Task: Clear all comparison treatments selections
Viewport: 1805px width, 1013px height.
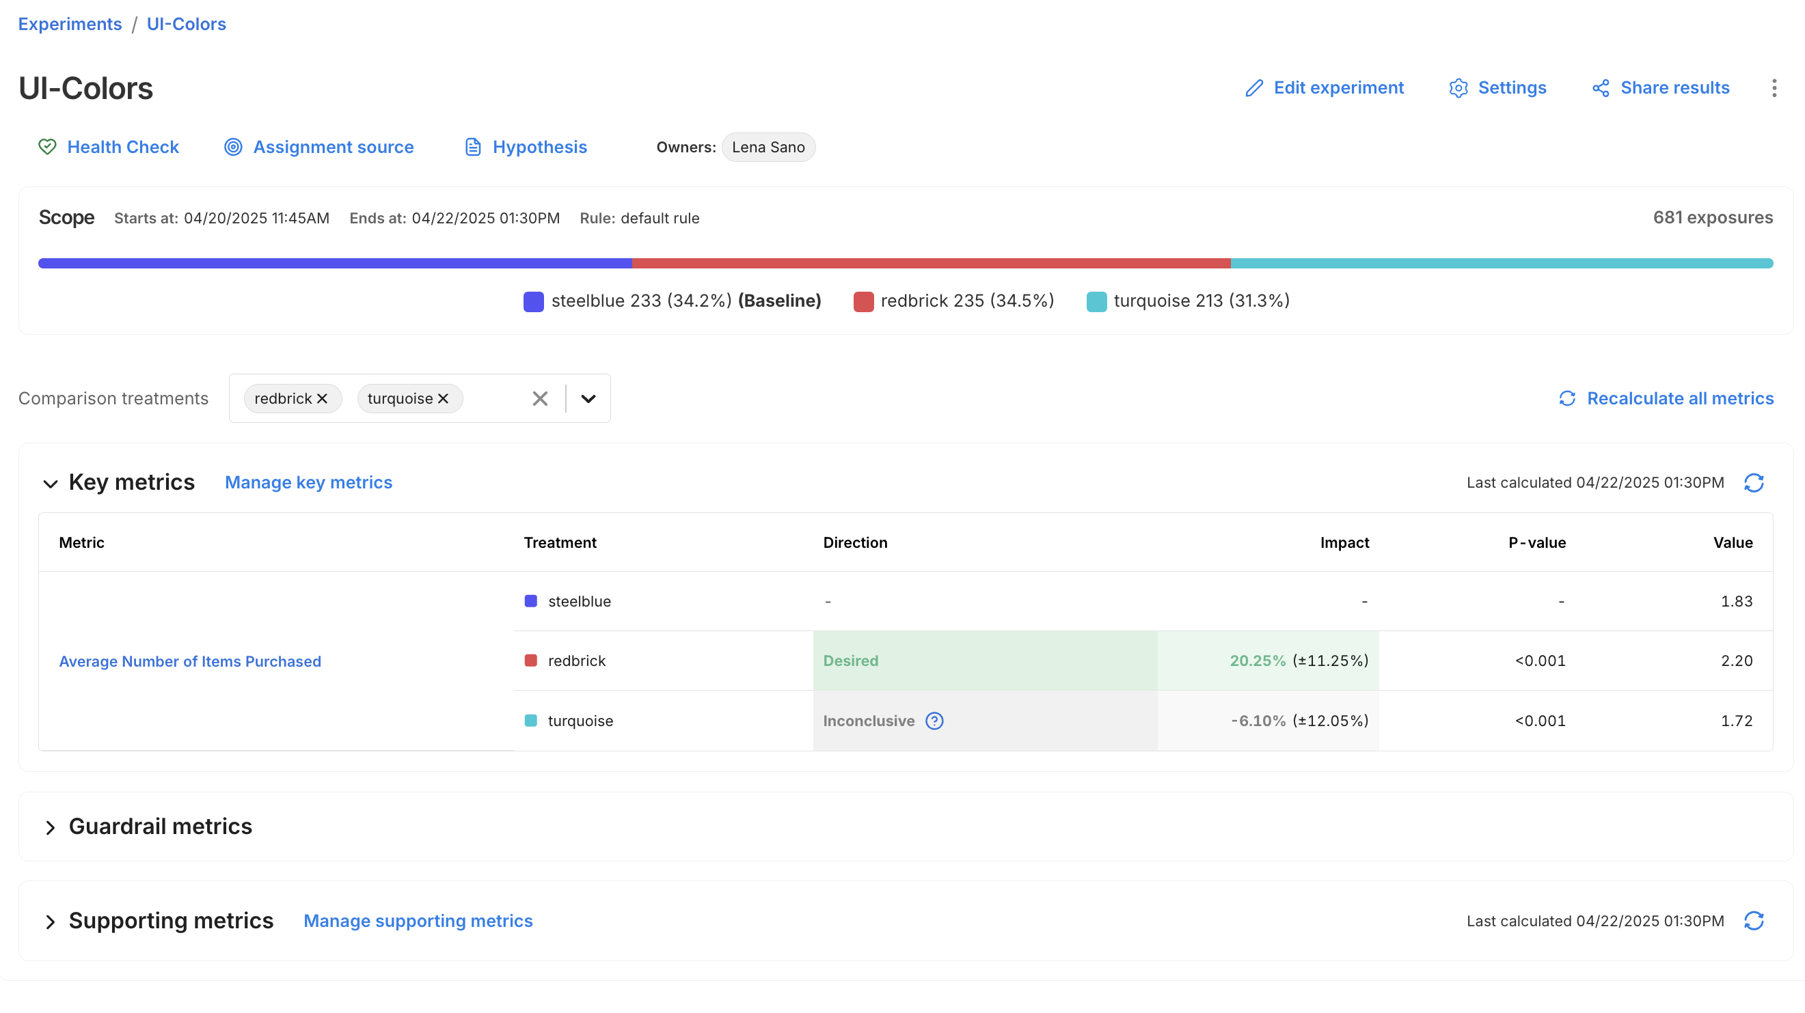Action: (x=539, y=399)
